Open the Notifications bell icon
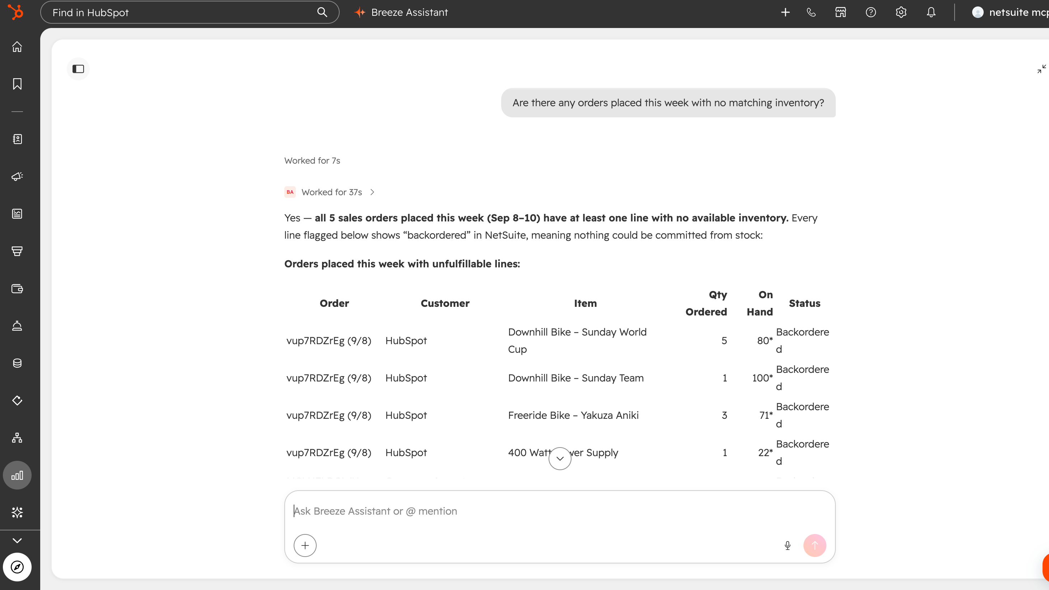Screen dimensions: 1049x590 pyautogui.click(x=931, y=12)
